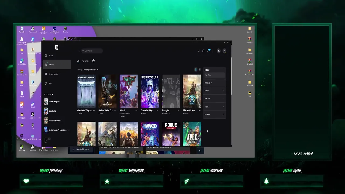Open the Ghostwire Tokyo game cover
345x194 pixels.
pyautogui.click(x=150, y=91)
